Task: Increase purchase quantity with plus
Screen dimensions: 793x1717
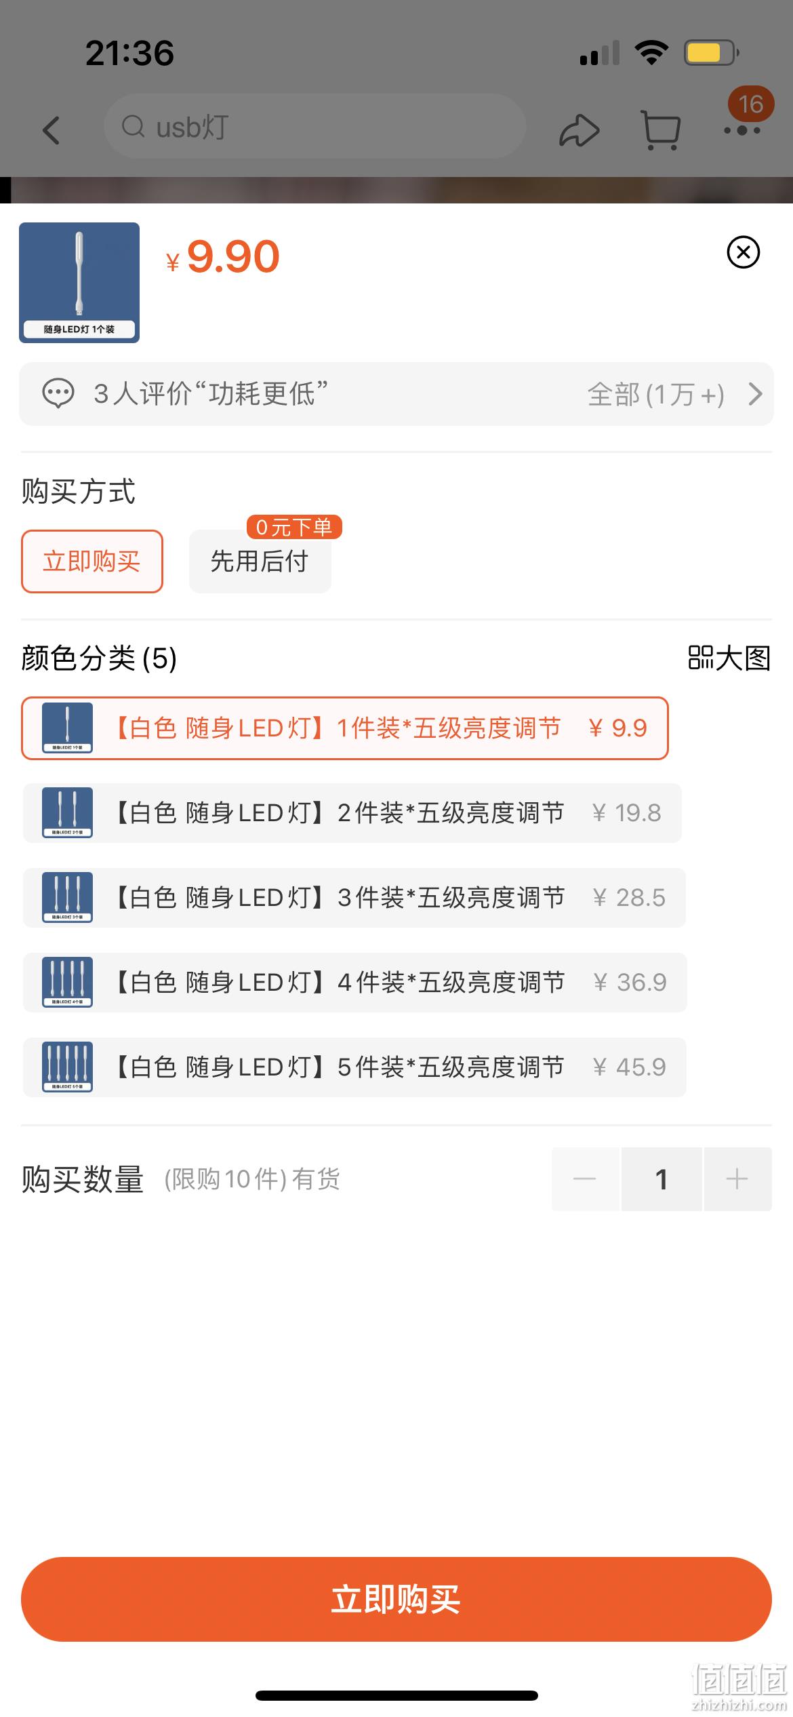Action: [737, 1179]
